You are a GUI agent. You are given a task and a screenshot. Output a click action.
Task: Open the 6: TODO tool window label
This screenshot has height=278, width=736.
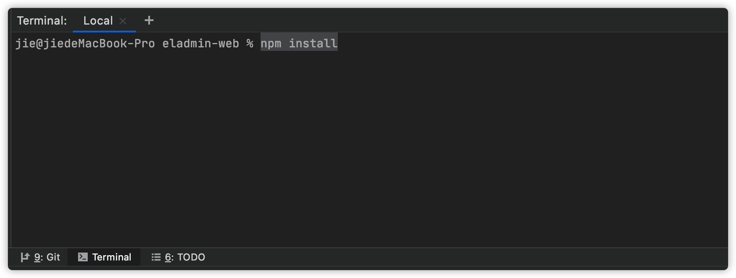point(185,257)
